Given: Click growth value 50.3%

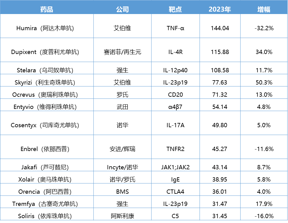Looking at the screenshot, I should pyautogui.click(x=264, y=82).
